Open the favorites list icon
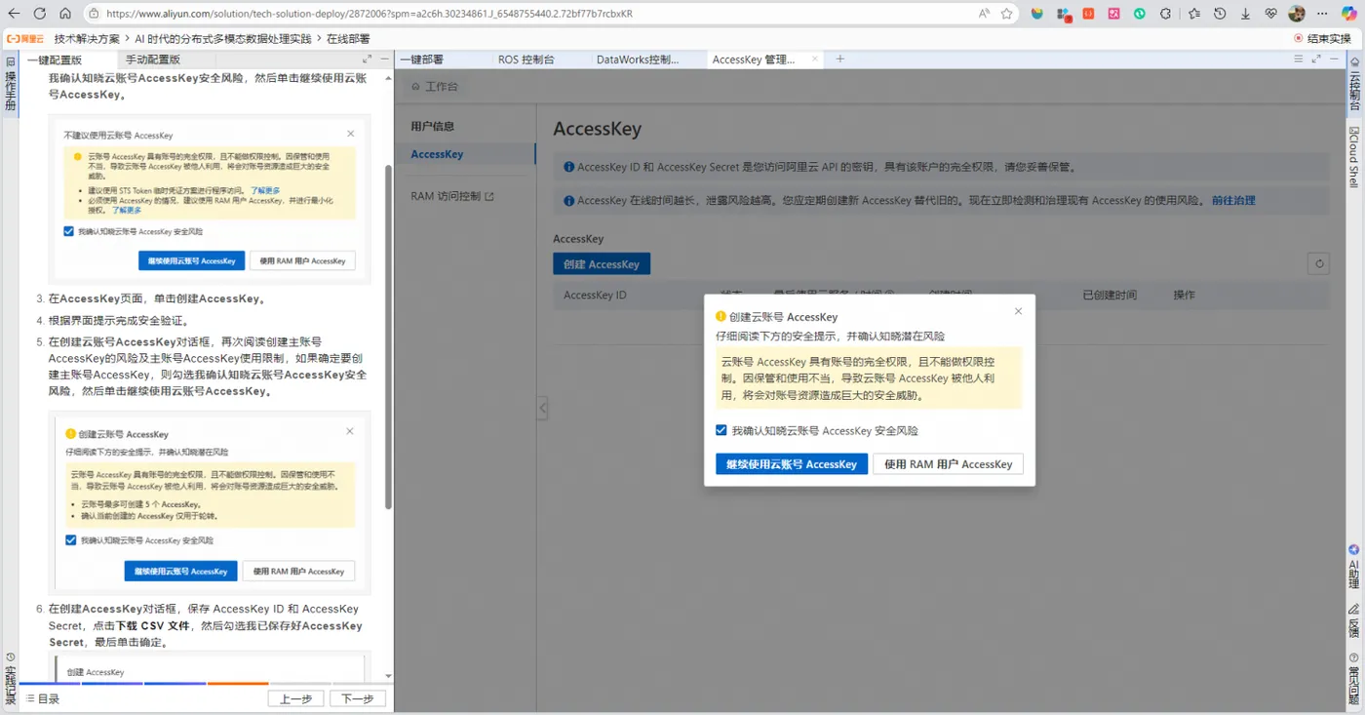1365x715 pixels. point(1194,14)
